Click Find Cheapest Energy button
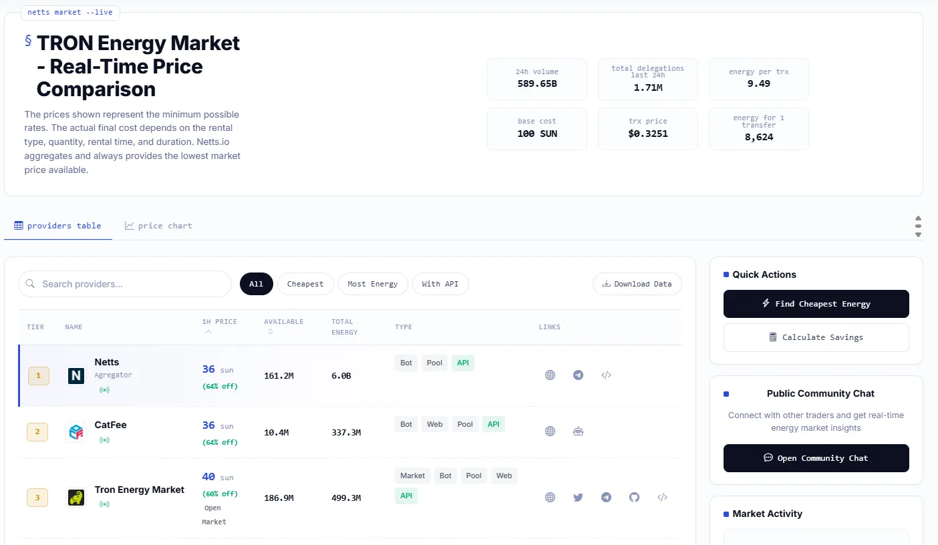 pyautogui.click(x=816, y=304)
